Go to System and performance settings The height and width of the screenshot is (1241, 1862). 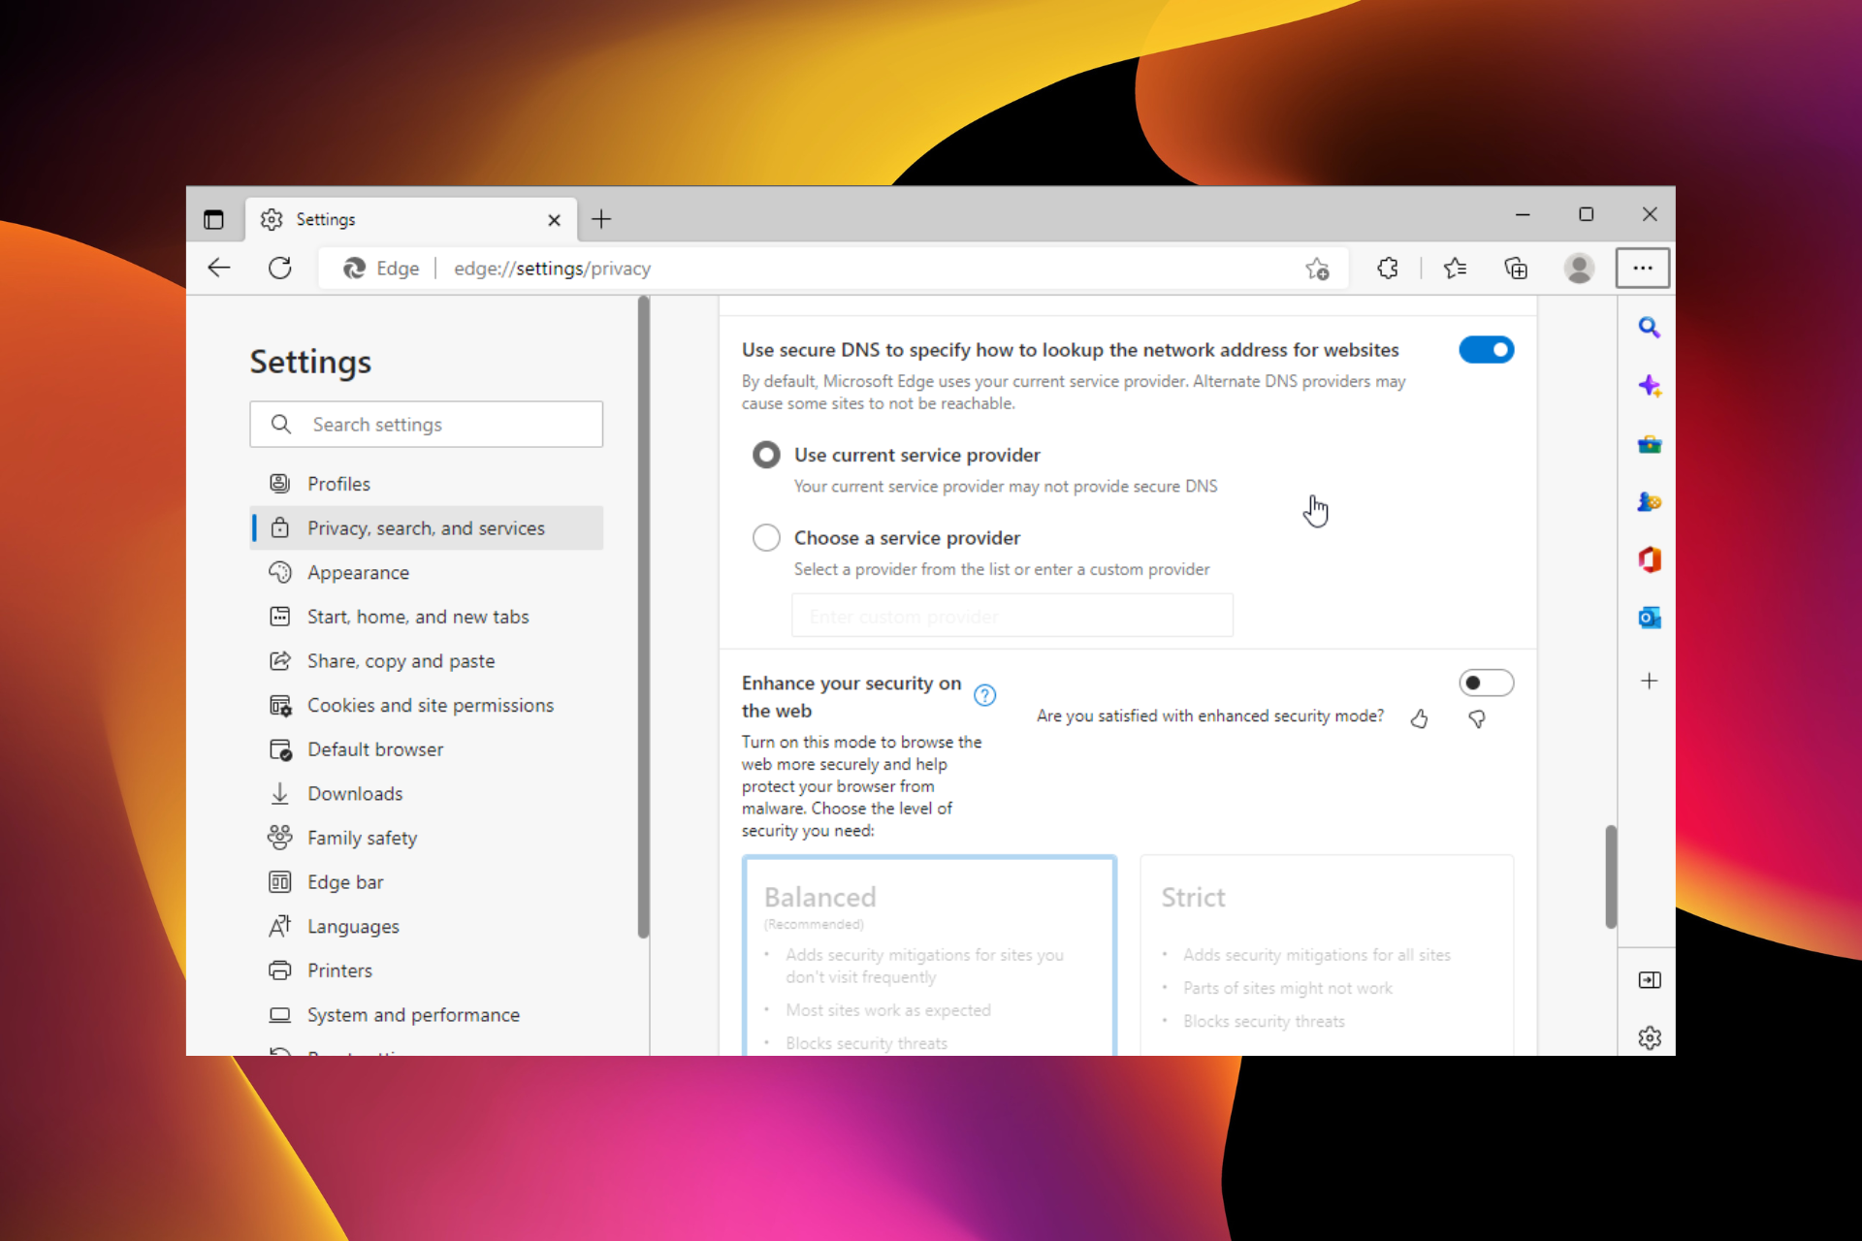pyautogui.click(x=426, y=1014)
